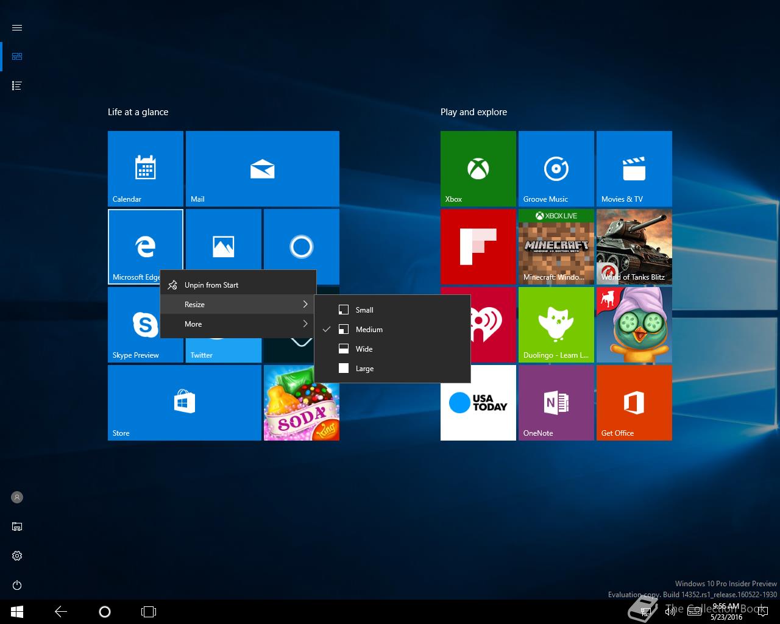Open the Groove Music tile
This screenshot has width=780, height=624.
pos(556,169)
